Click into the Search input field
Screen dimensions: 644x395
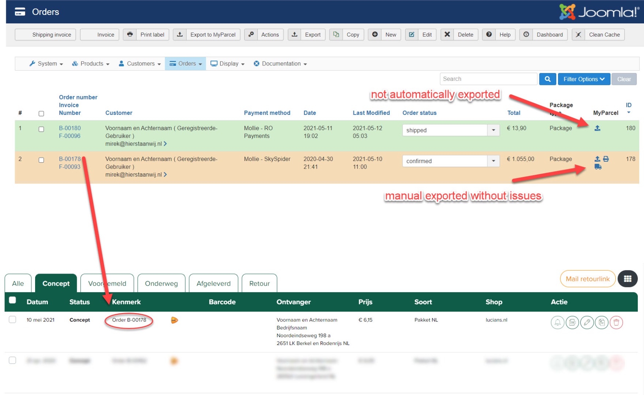pyautogui.click(x=488, y=79)
